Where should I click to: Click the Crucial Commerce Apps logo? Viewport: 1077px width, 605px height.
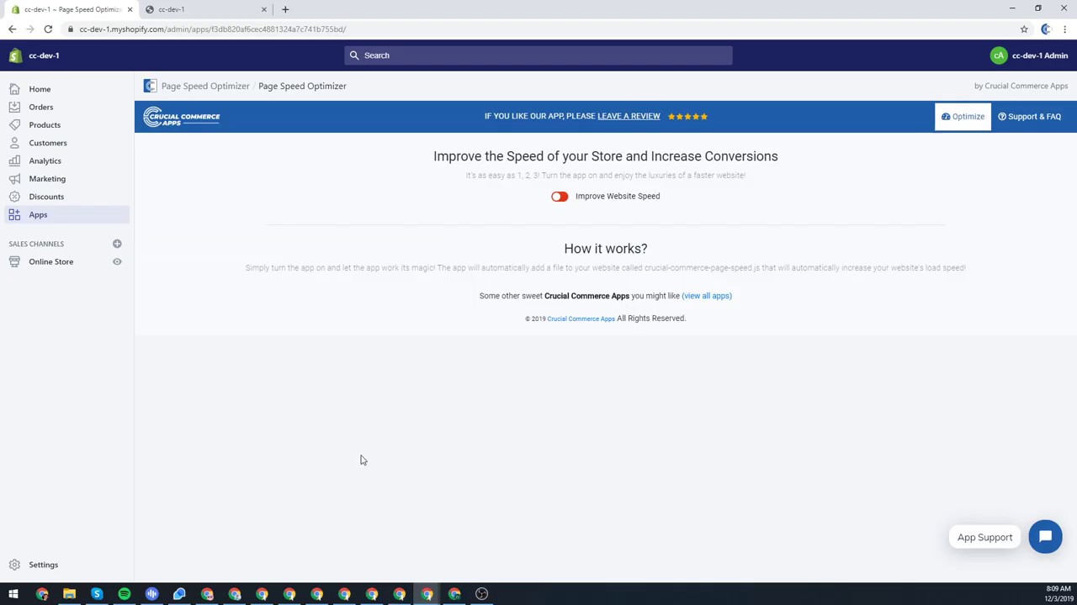(x=181, y=117)
